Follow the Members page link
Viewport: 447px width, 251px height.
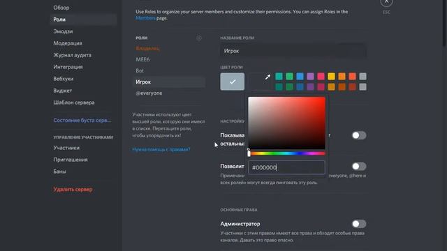point(145,18)
